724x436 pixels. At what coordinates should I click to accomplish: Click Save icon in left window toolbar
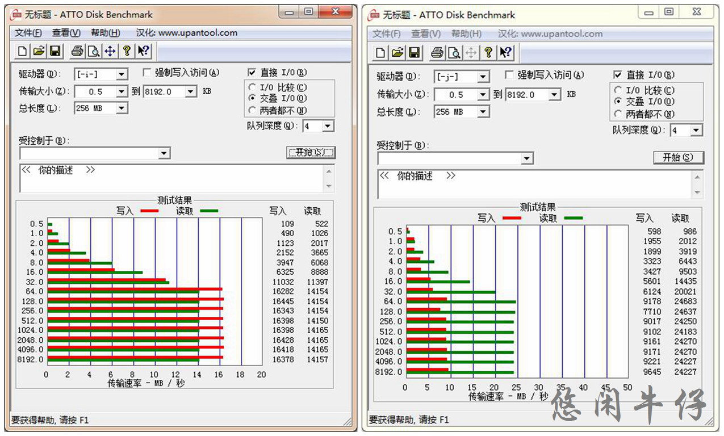tap(55, 51)
